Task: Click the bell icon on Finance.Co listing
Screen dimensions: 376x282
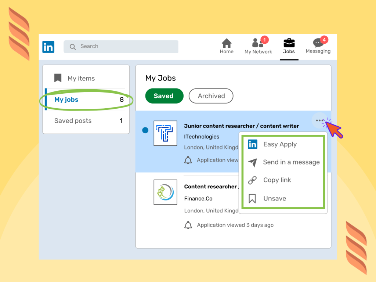Action: click(x=188, y=225)
